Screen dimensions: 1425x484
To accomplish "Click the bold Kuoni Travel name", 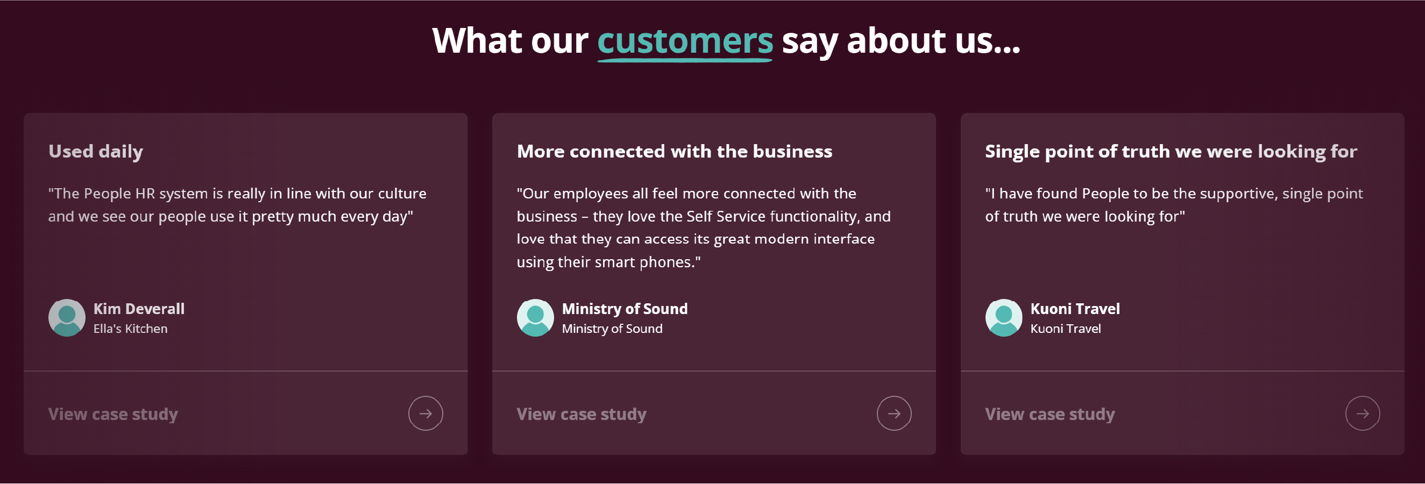I will [1075, 309].
